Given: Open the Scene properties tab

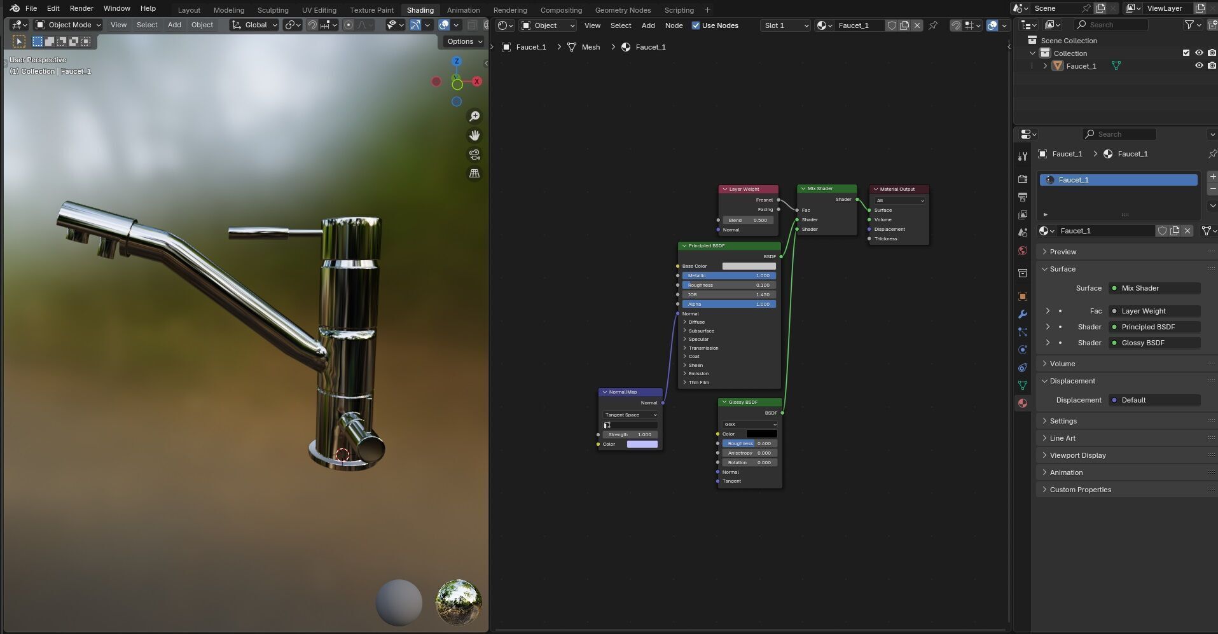Looking at the screenshot, I should pos(1023,233).
